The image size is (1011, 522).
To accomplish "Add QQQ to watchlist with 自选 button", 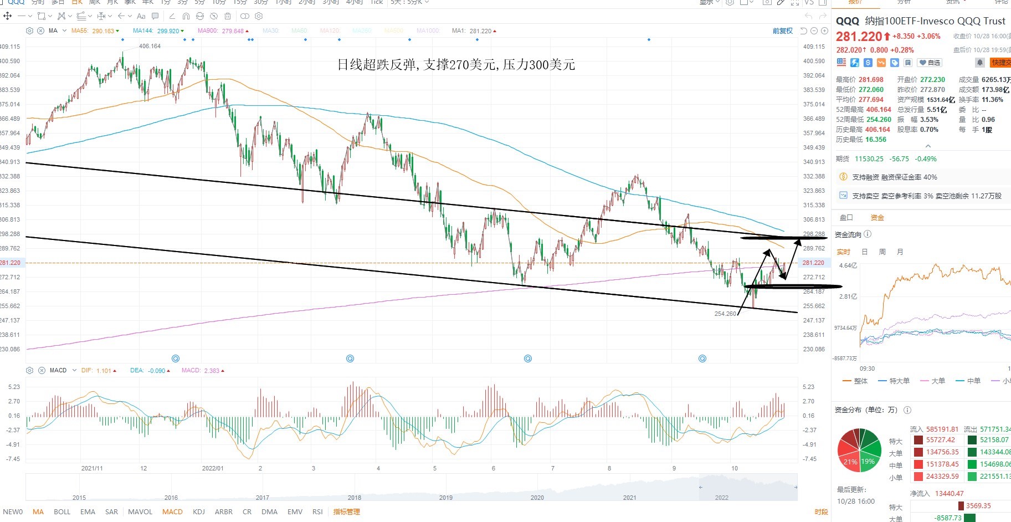I will pos(930,63).
